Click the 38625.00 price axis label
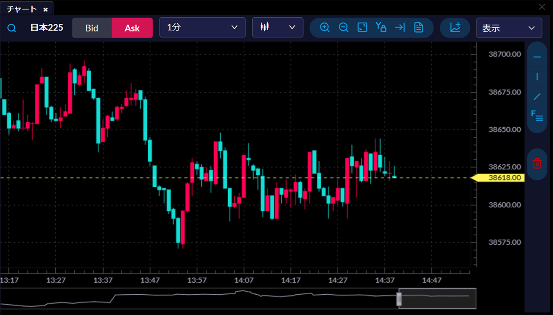This screenshot has height=315, width=553. 505,167
